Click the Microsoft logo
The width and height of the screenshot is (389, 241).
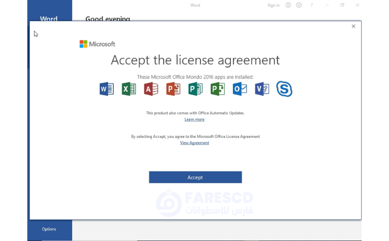coord(97,44)
